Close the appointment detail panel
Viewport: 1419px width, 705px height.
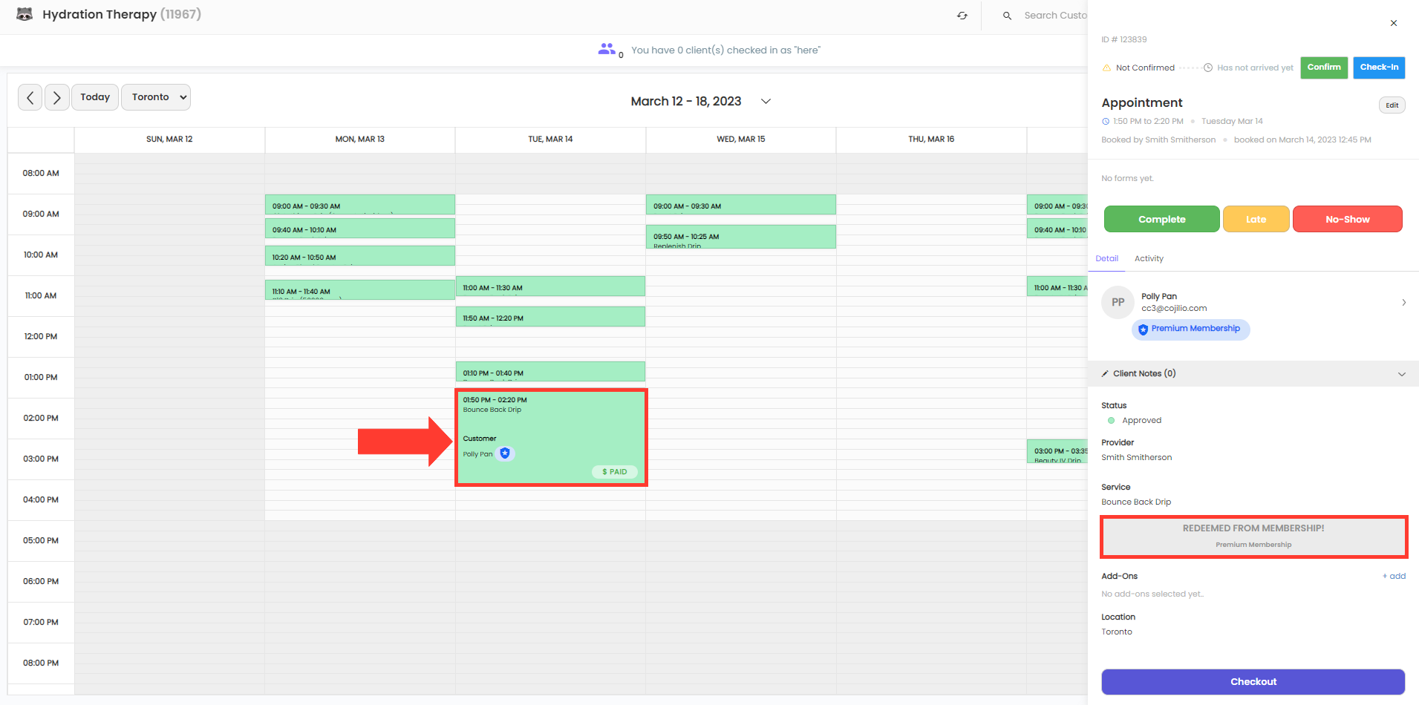1394,23
